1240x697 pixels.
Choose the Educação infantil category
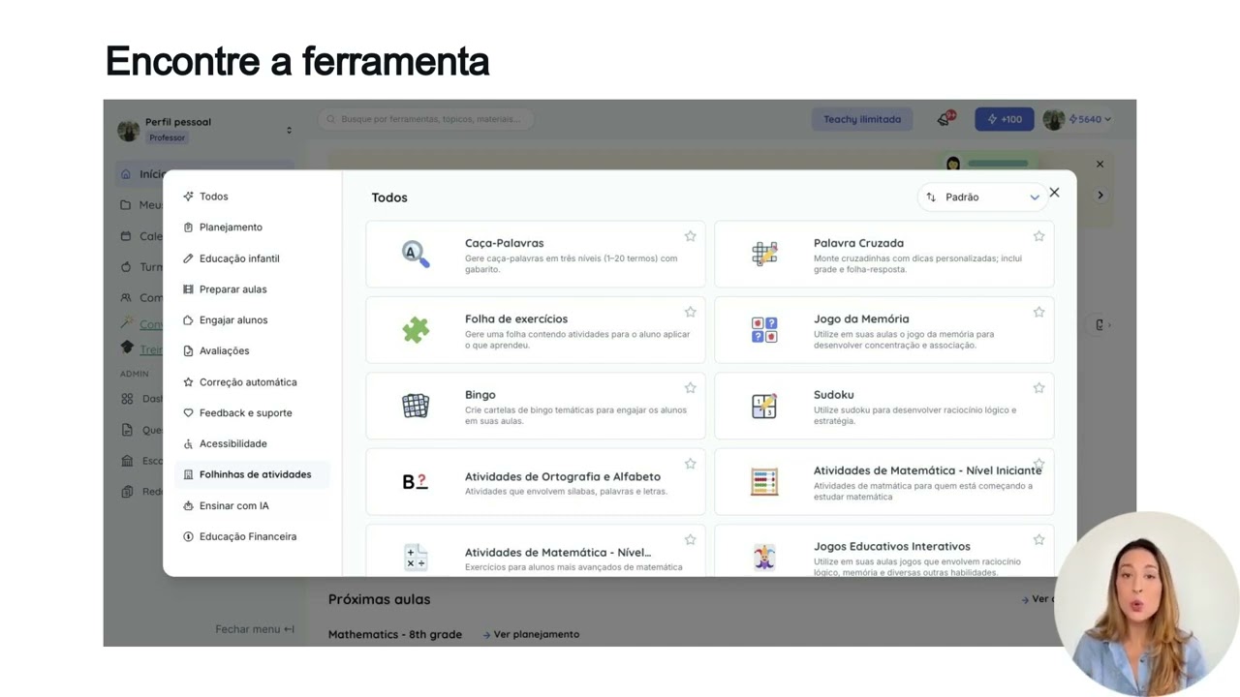click(239, 258)
